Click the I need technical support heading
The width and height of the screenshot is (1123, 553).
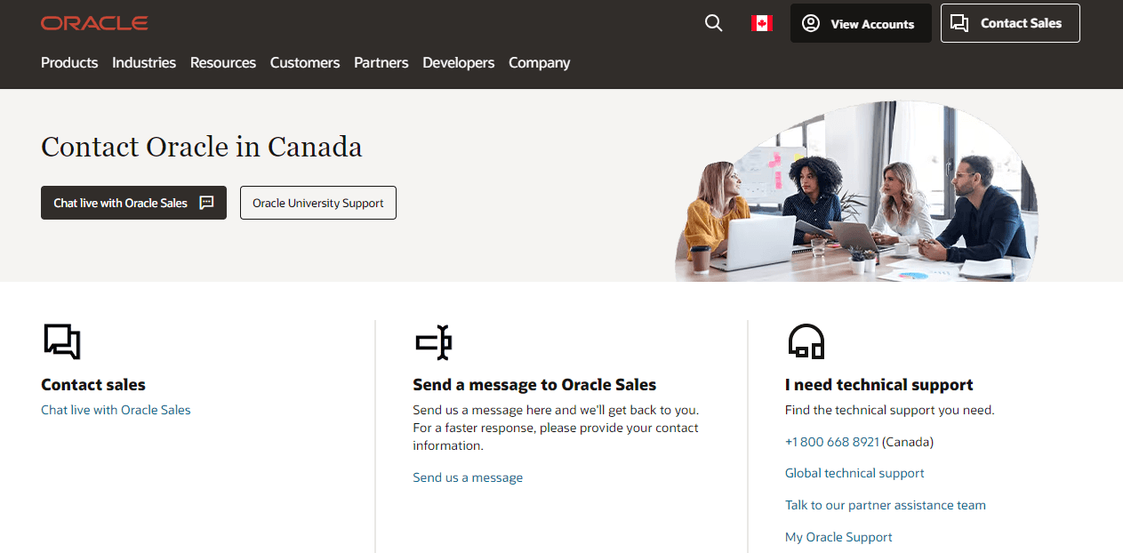[x=879, y=385]
